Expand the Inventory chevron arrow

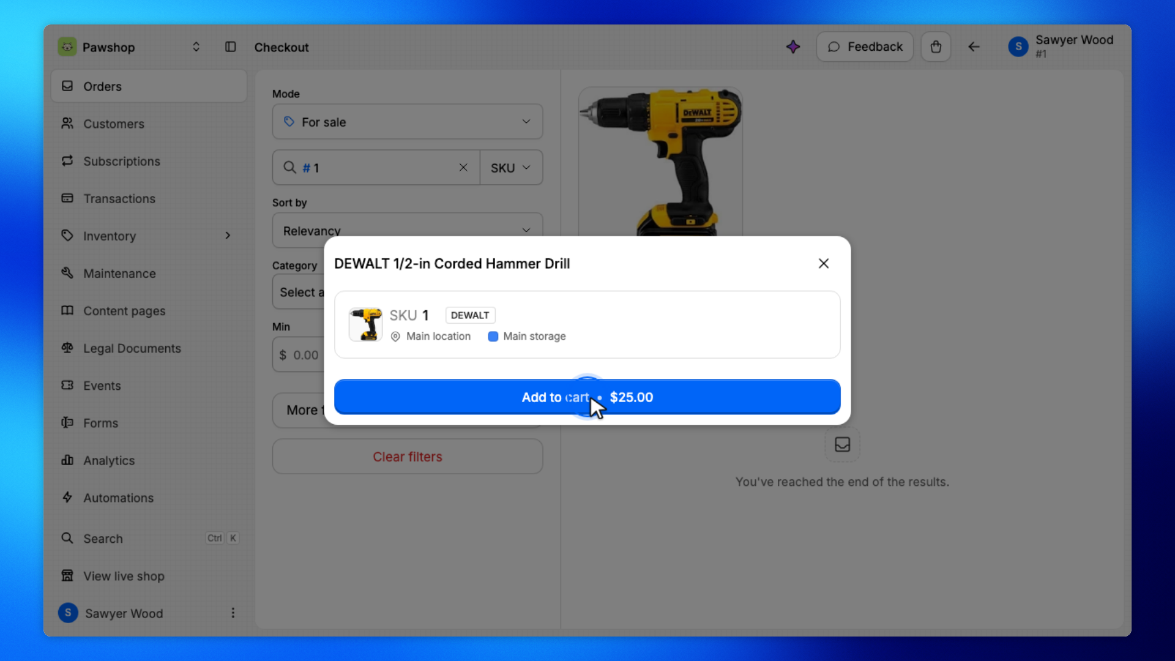coord(228,236)
